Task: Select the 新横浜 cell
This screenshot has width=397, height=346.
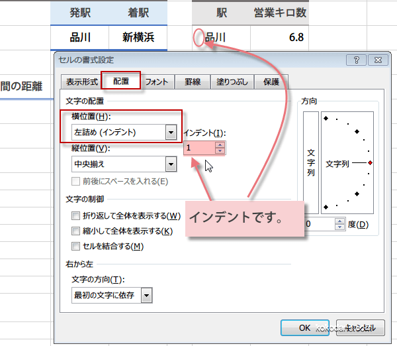Action: (138, 38)
